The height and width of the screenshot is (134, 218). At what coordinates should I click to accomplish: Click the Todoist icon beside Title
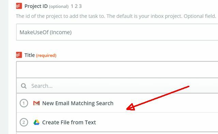(19, 55)
